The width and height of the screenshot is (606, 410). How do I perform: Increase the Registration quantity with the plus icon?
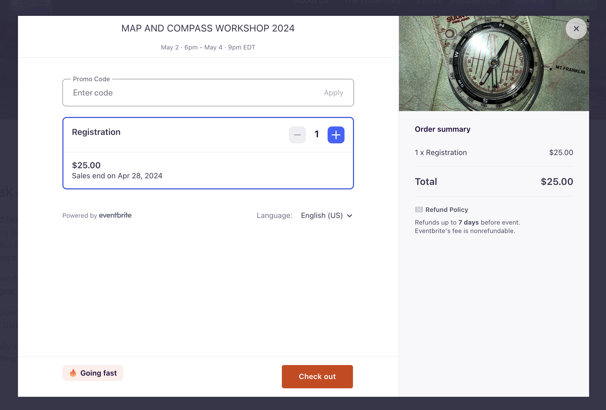(x=336, y=135)
